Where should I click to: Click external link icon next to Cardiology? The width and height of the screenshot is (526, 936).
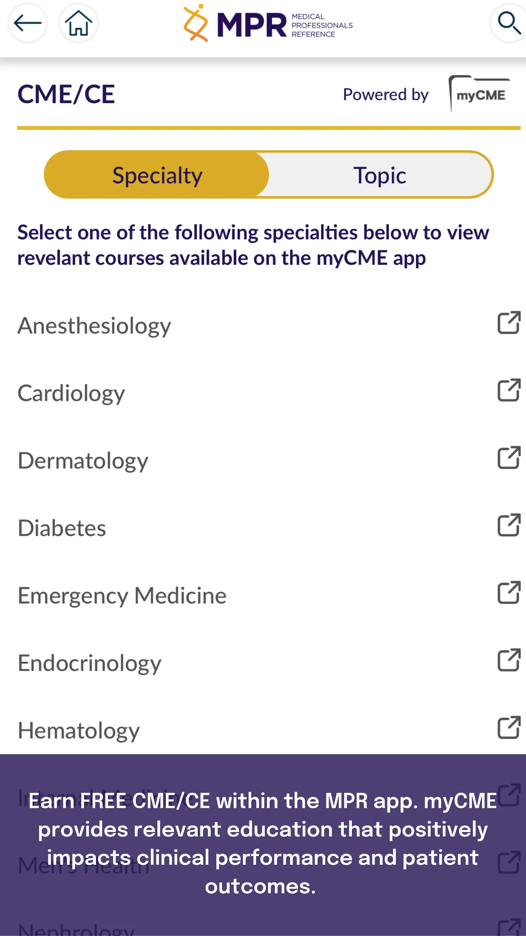pos(508,390)
